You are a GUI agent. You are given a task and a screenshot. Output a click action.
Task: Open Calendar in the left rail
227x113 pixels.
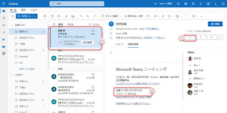coord(4,18)
